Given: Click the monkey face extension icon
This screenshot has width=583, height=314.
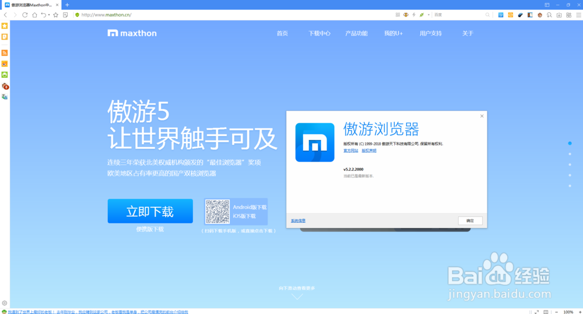Looking at the screenshot, I should click(539, 15).
